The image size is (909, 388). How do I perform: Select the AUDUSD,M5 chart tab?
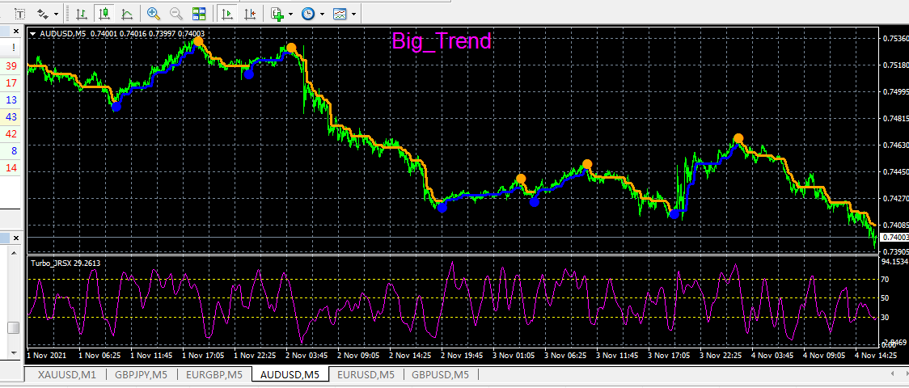(290, 375)
